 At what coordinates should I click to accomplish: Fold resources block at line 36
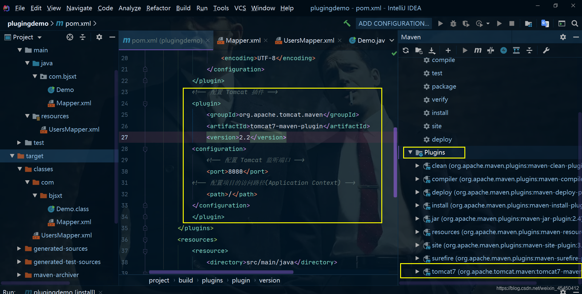point(145,240)
